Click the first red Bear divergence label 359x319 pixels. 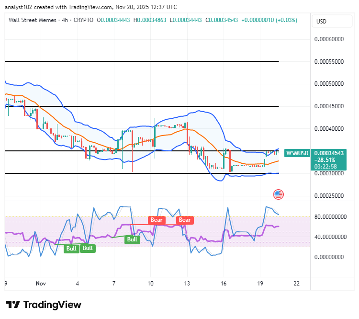click(x=157, y=220)
